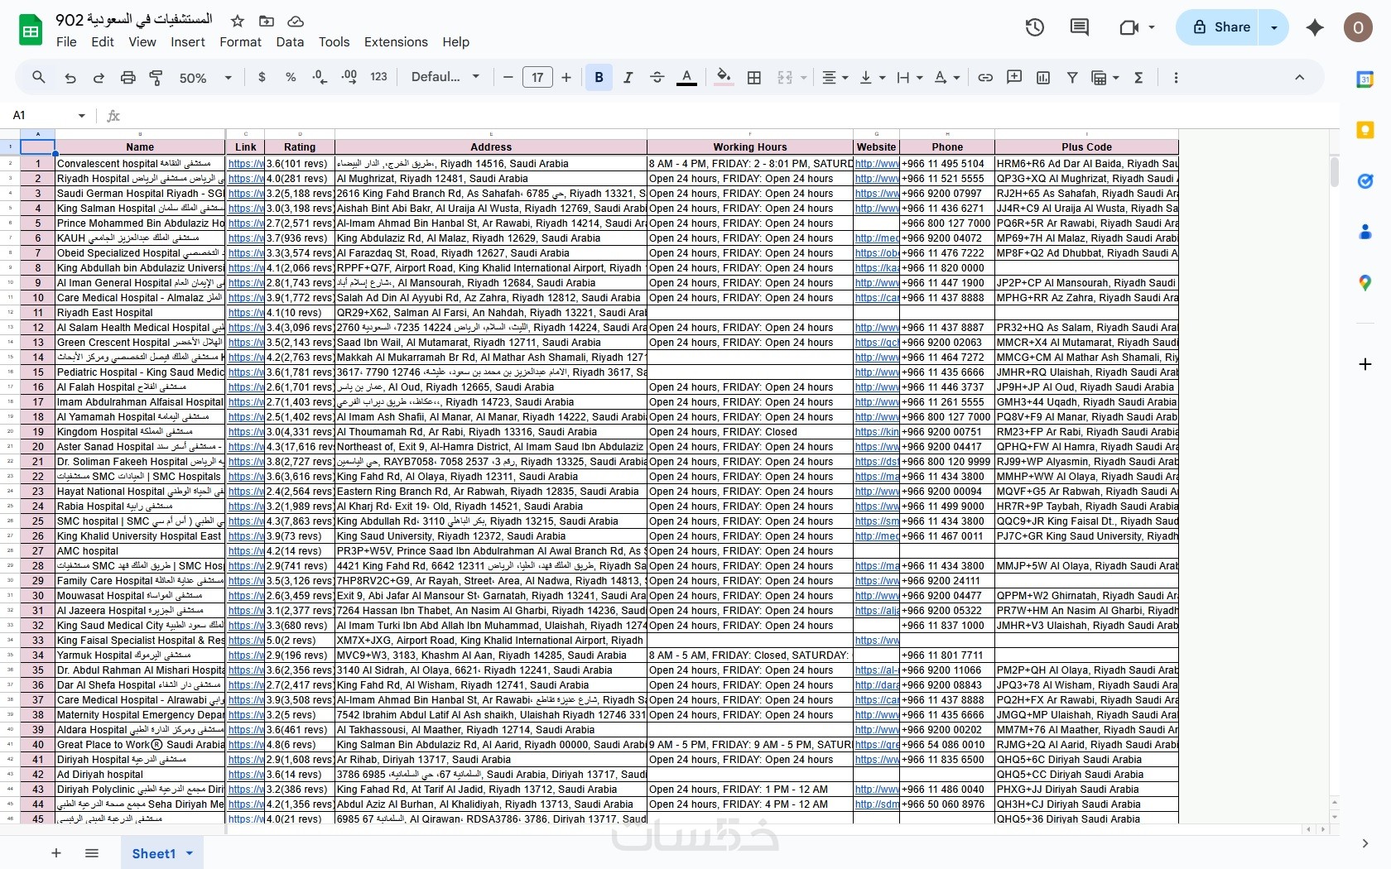
Task: Click the font size field
Action: [x=537, y=77]
